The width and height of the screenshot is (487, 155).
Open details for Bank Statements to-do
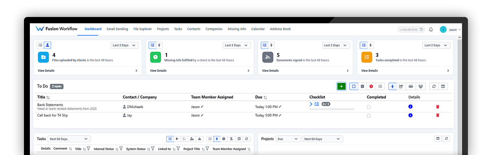point(410,107)
